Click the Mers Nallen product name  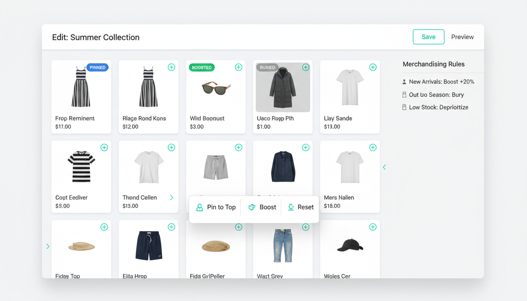click(339, 198)
